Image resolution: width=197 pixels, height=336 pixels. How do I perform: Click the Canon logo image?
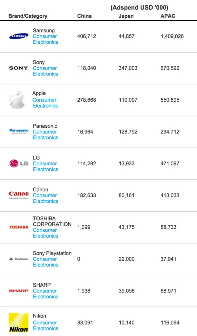[19, 195]
